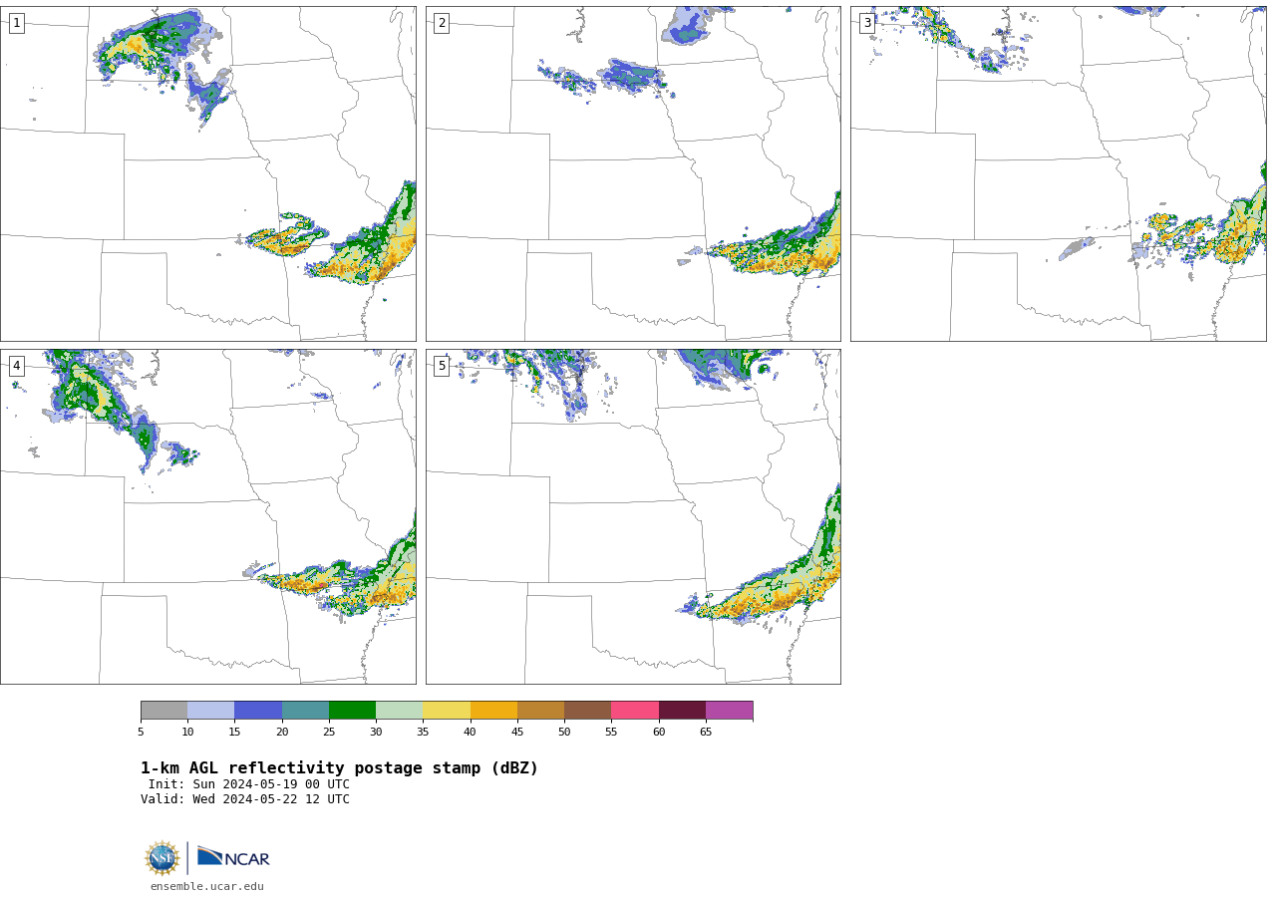Select the orange 40-45 dBZ swatch
Image resolution: width=1276 pixels, height=898 pixels.
[493, 710]
